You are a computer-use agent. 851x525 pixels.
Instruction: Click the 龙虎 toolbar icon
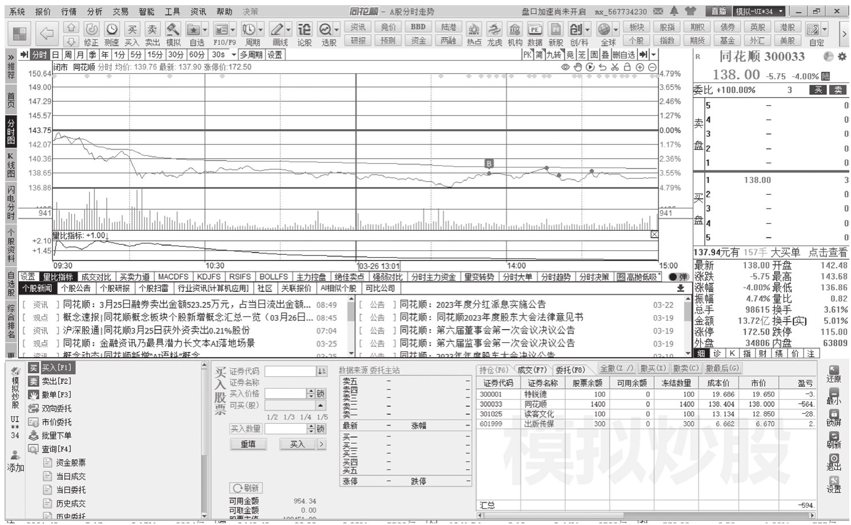[494, 29]
